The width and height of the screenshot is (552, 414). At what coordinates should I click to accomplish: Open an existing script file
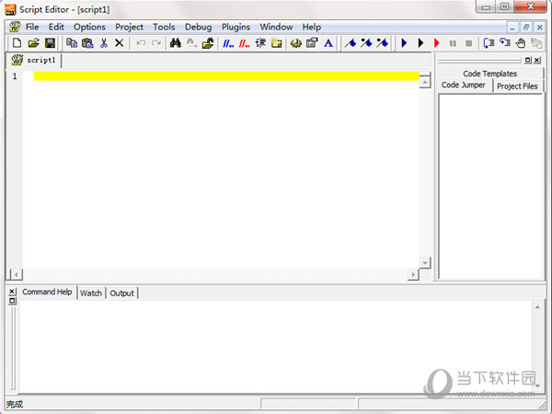pyautogui.click(x=33, y=43)
